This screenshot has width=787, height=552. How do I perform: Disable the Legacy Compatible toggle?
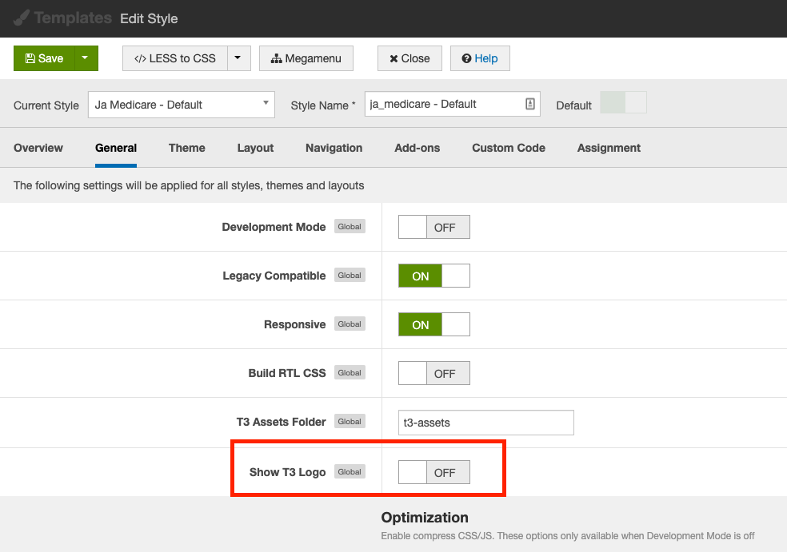pos(434,276)
